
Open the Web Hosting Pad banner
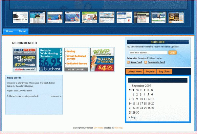[x=102, y=60]
